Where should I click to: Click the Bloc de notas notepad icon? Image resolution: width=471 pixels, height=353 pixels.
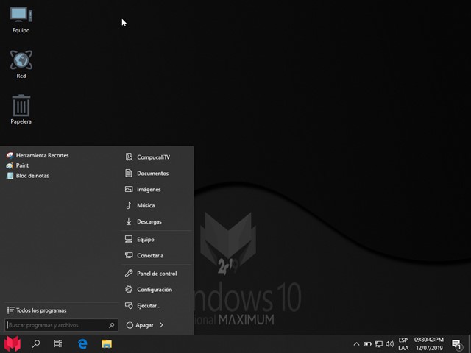point(10,176)
